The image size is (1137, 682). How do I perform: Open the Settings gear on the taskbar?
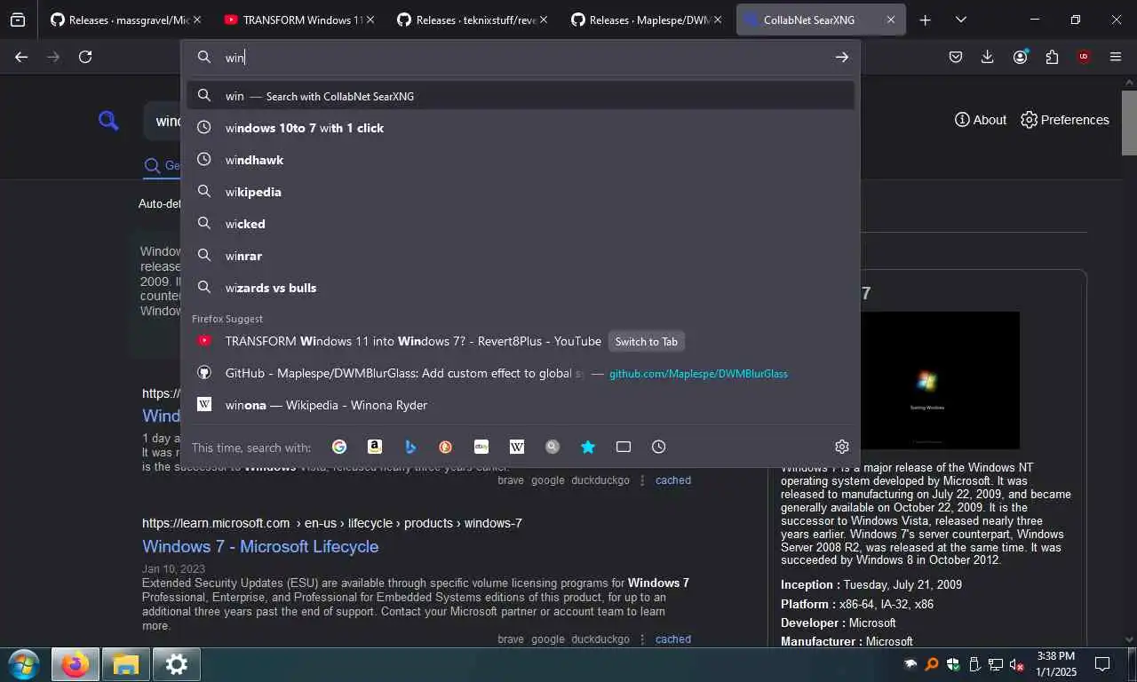[x=176, y=664]
